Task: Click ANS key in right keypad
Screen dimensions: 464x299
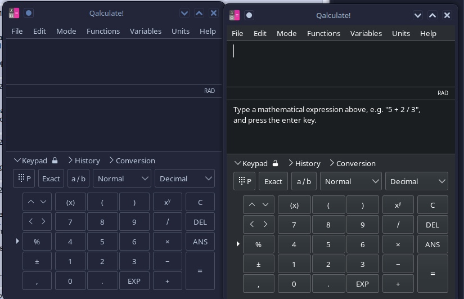Action: [433, 244]
